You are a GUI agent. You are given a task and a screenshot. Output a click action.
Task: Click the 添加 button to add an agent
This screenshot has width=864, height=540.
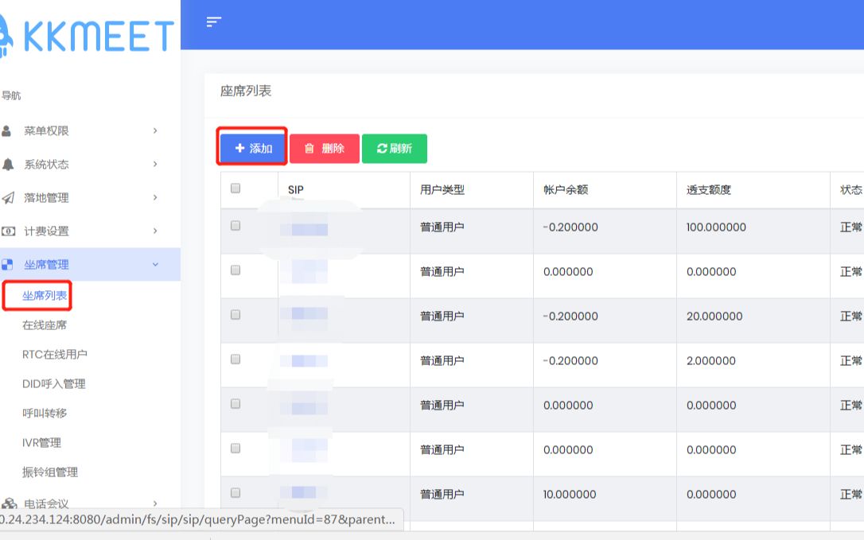pos(251,147)
